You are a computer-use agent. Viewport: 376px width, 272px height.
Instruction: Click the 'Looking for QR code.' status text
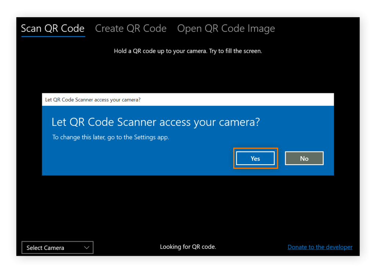[188, 247]
